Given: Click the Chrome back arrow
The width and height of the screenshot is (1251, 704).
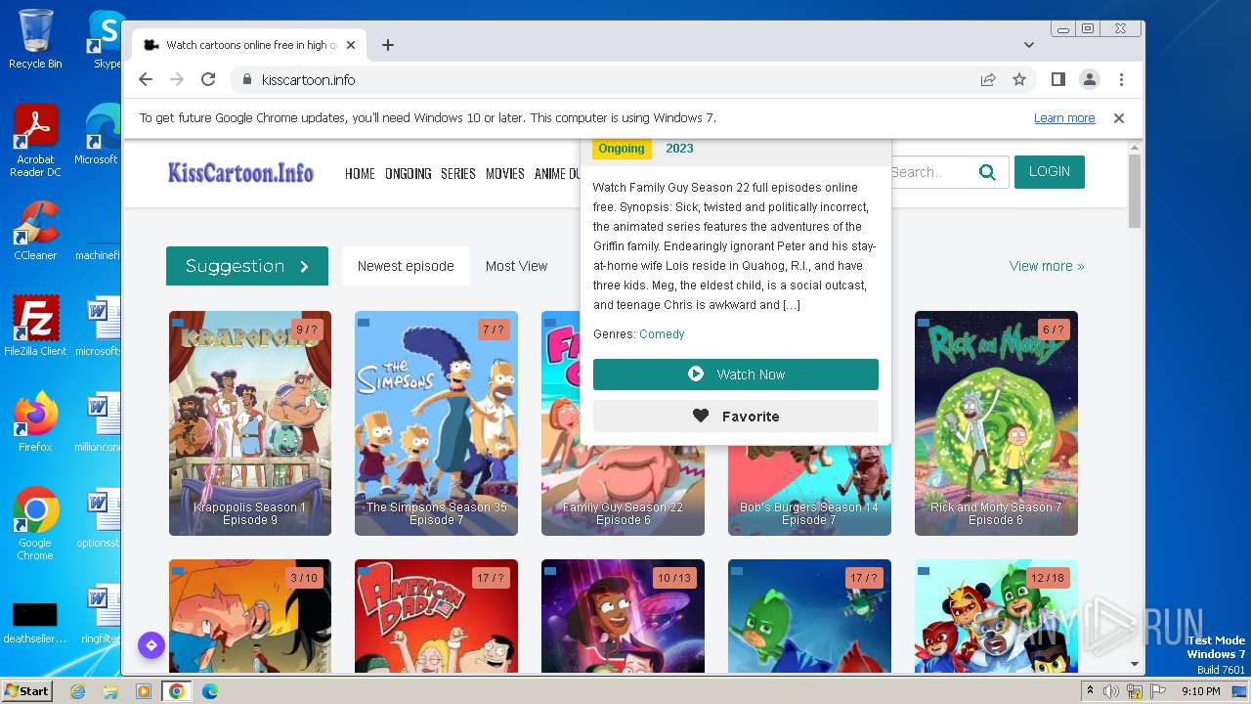Looking at the screenshot, I should coord(146,80).
